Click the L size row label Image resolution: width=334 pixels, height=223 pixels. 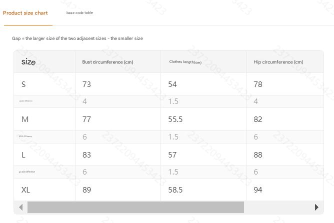tap(23, 155)
